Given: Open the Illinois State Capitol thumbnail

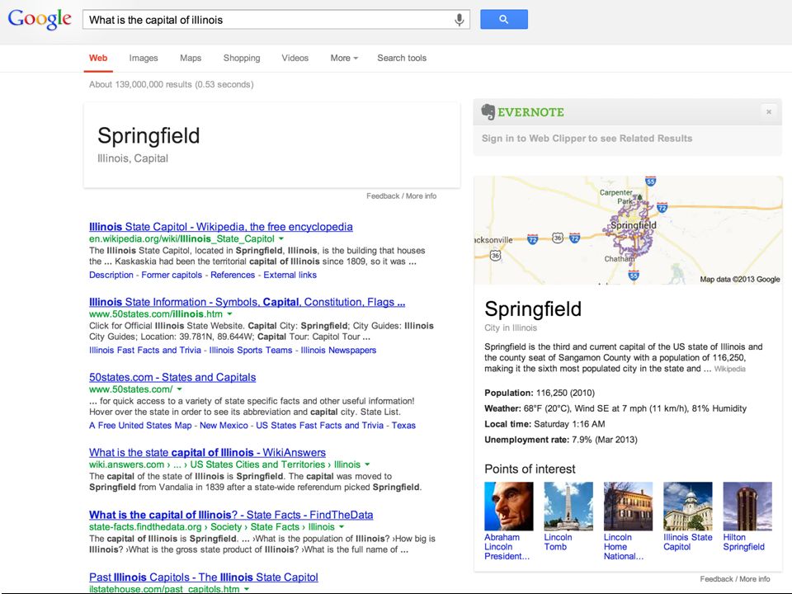Looking at the screenshot, I should click(687, 506).
